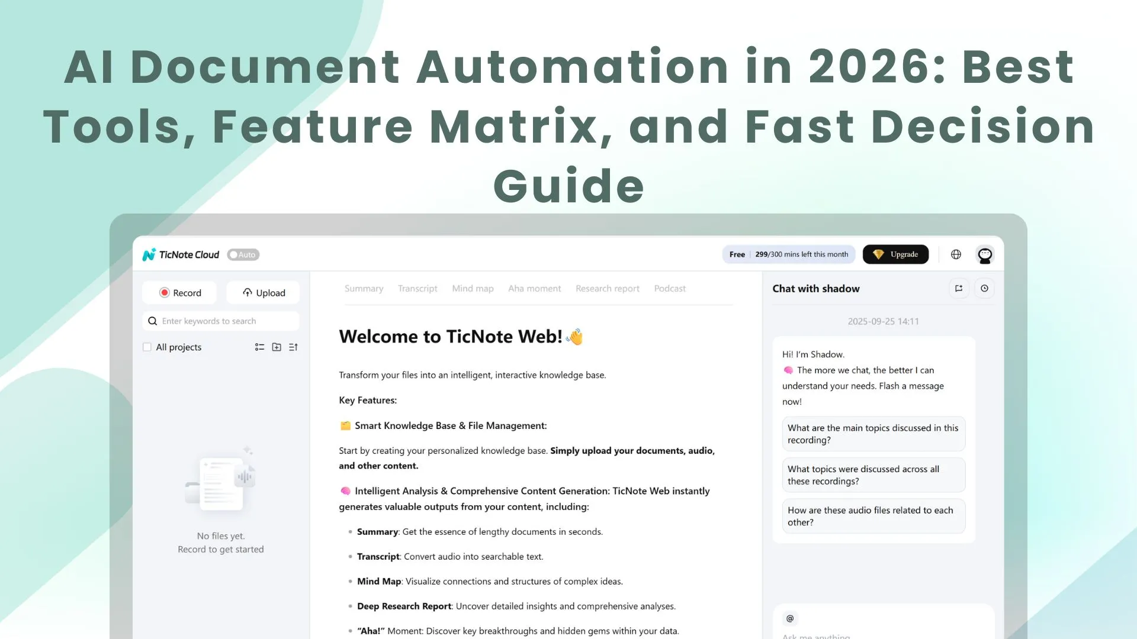The height and width of the screenshot is (639, 1137).
Task: Open the user avatar menu
Action: [984, 254]
